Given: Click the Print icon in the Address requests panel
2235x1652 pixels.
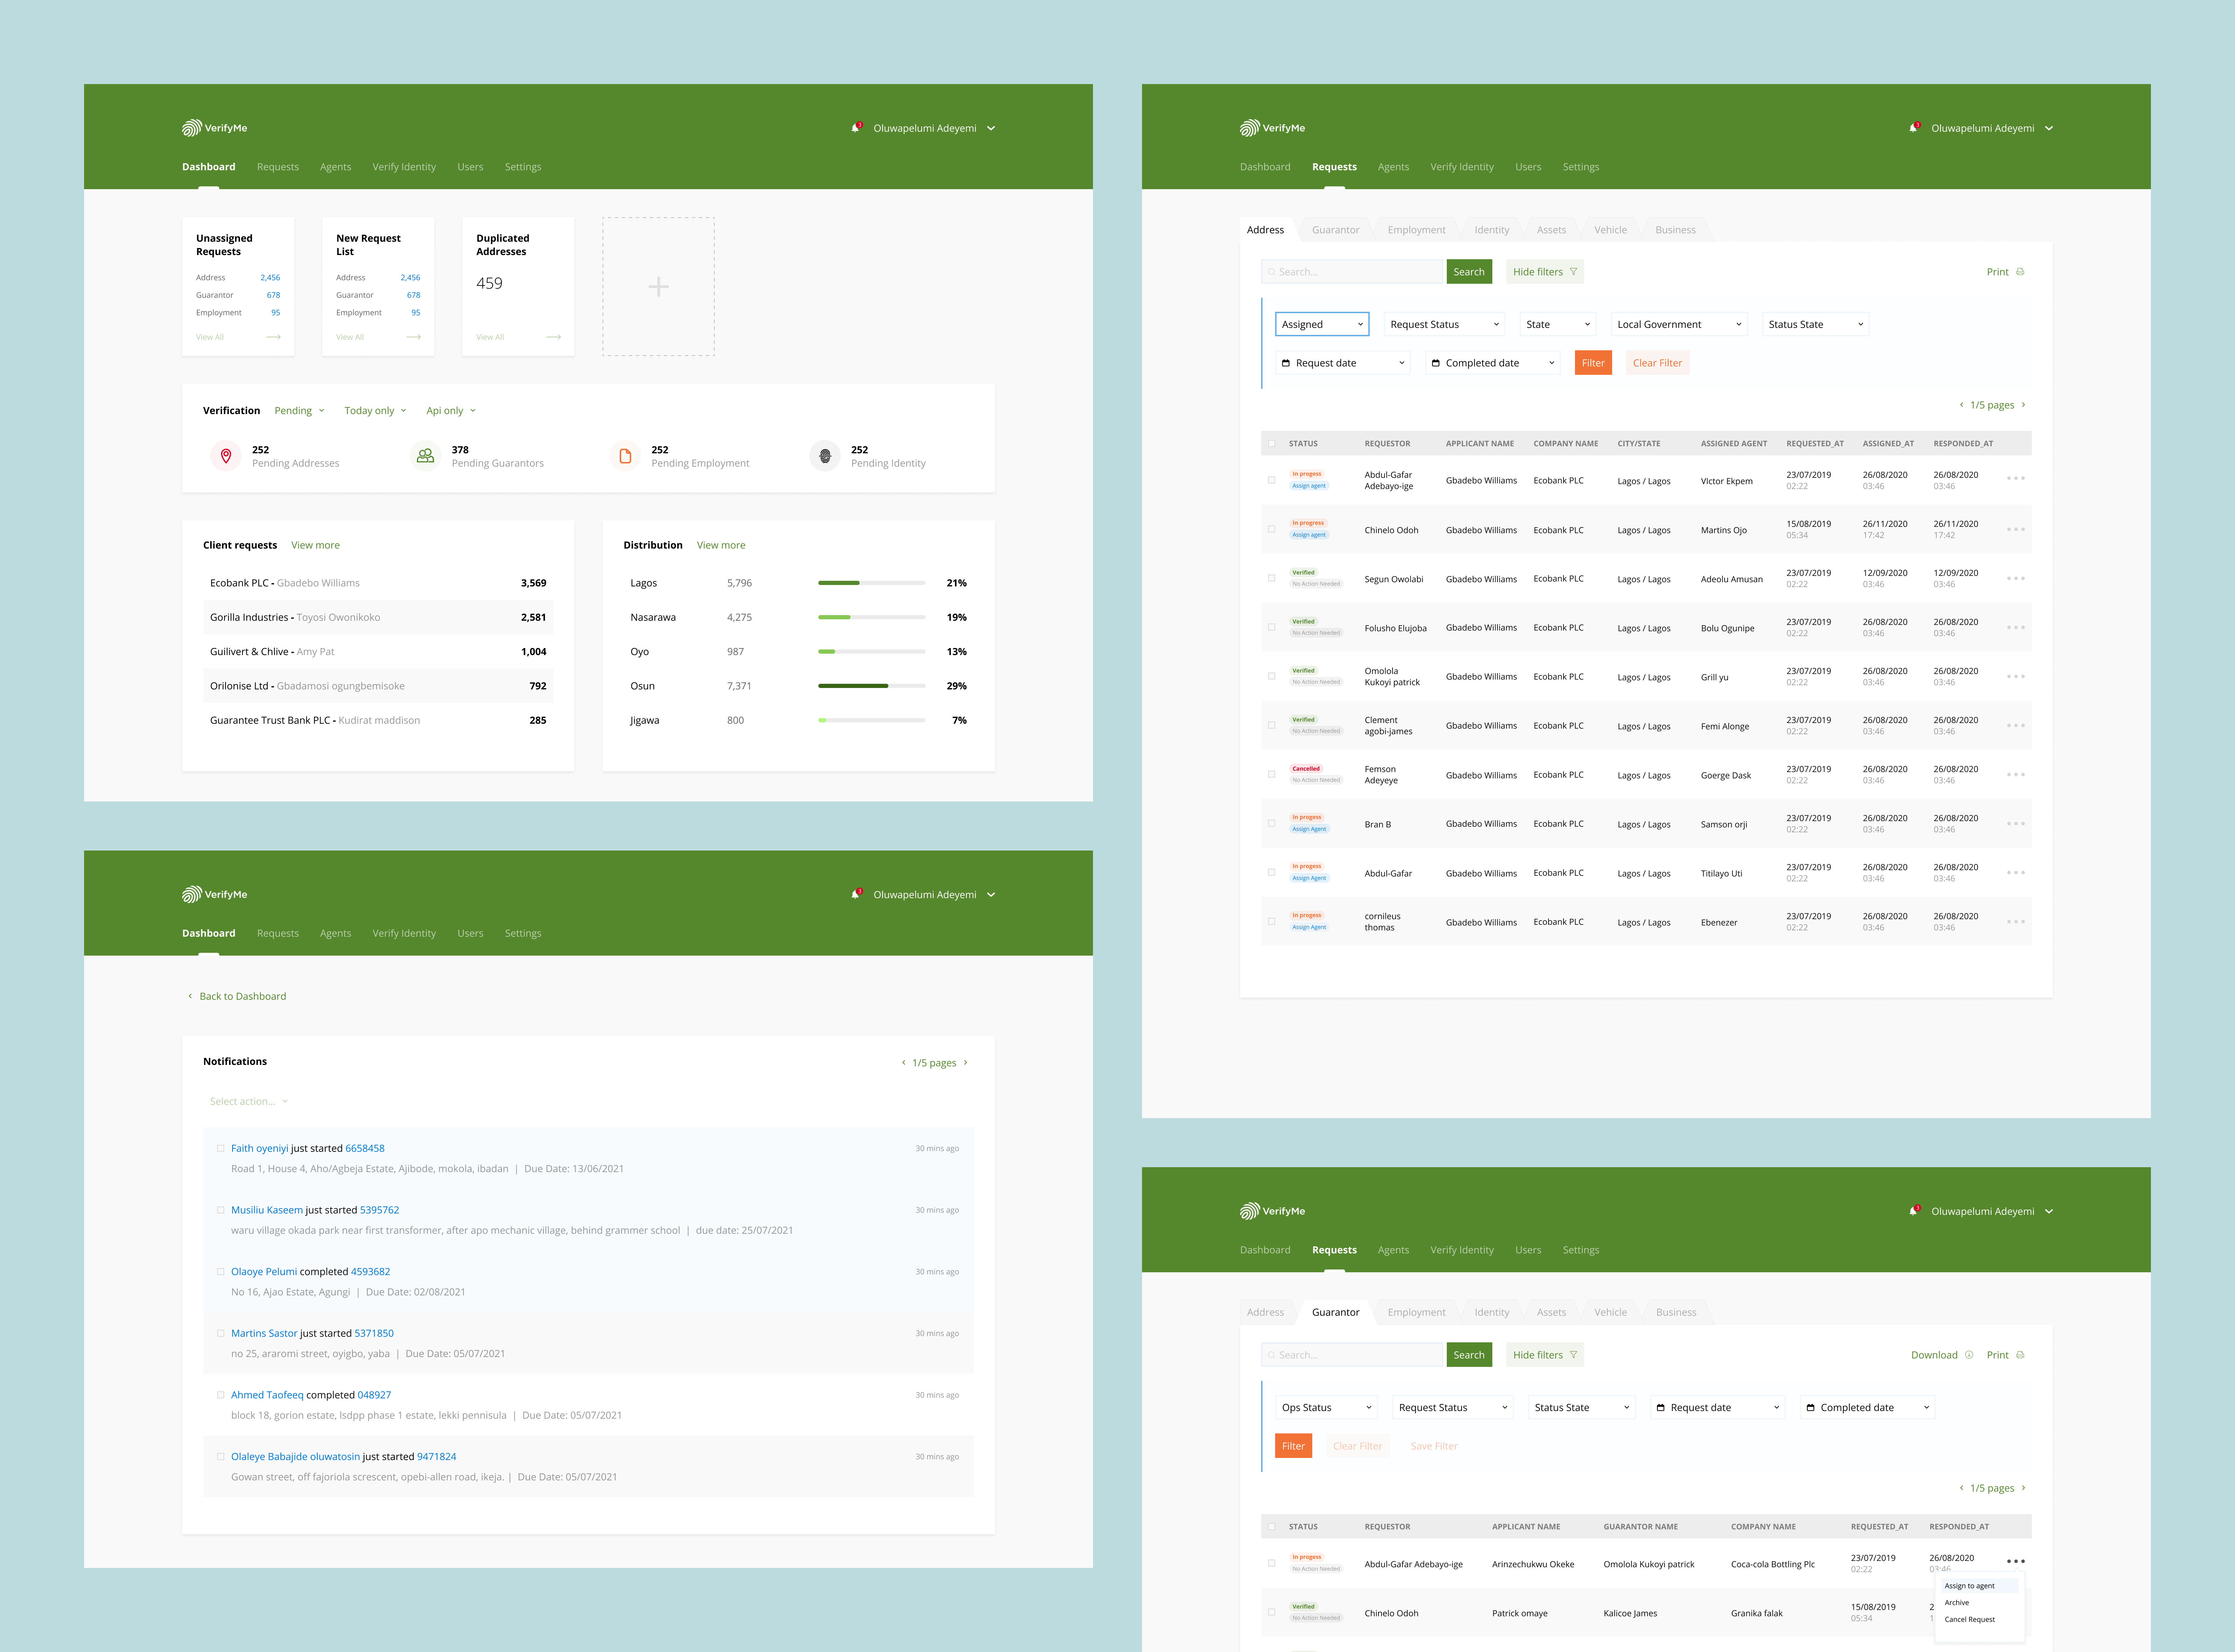Looking at the screenshot, I should point(2020,272).
